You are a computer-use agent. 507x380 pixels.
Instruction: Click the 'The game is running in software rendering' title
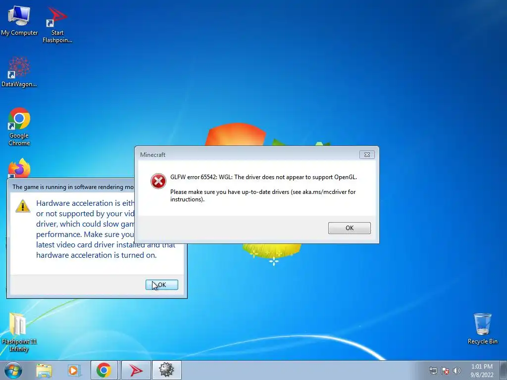[73, 187]
